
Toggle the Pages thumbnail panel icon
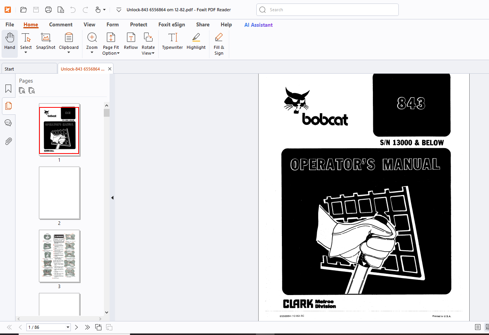[x=8, y=105]
